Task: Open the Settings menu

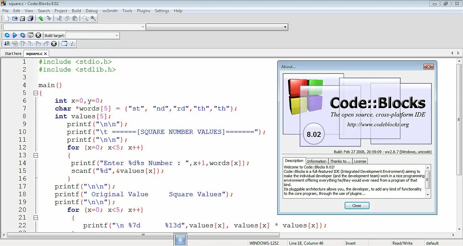Action: tap(162, 11)
